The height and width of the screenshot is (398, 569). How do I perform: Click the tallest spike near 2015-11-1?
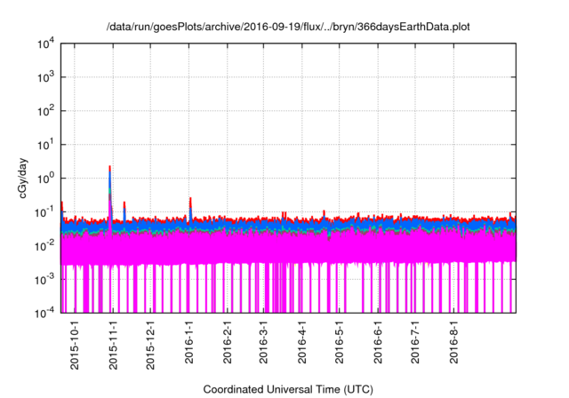pyautogui.click(x=109, y=192)
